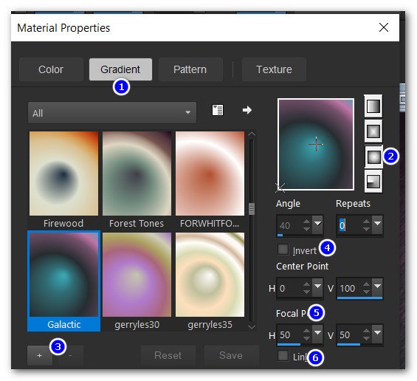Click the Center Point H value field
The image size is (417, 381).
(x=289, y=289)
